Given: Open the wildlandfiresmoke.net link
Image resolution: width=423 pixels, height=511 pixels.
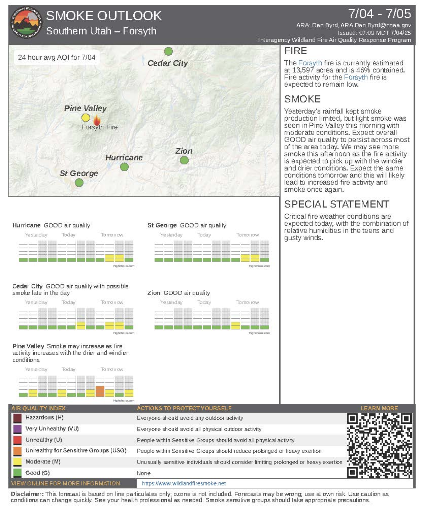Looking at the screenshot, I should click(x=184, y=483).
